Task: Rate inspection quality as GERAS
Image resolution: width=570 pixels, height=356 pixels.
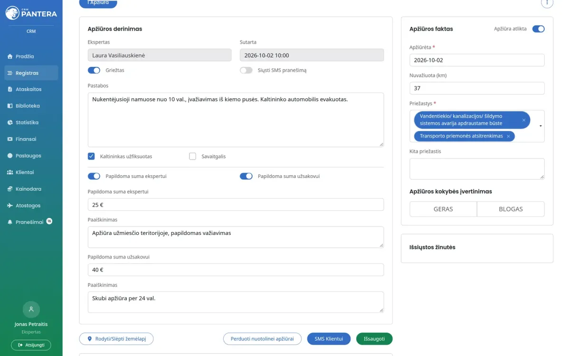Action: (443, 209)
